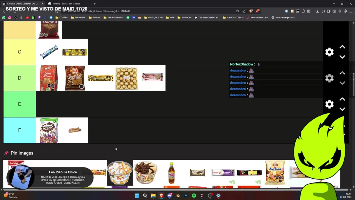The image size is (355, 200).
Task: Expand JUEGOS STREAM bookmarks folder
Action: pyautogui.click(x=233, y=17)
